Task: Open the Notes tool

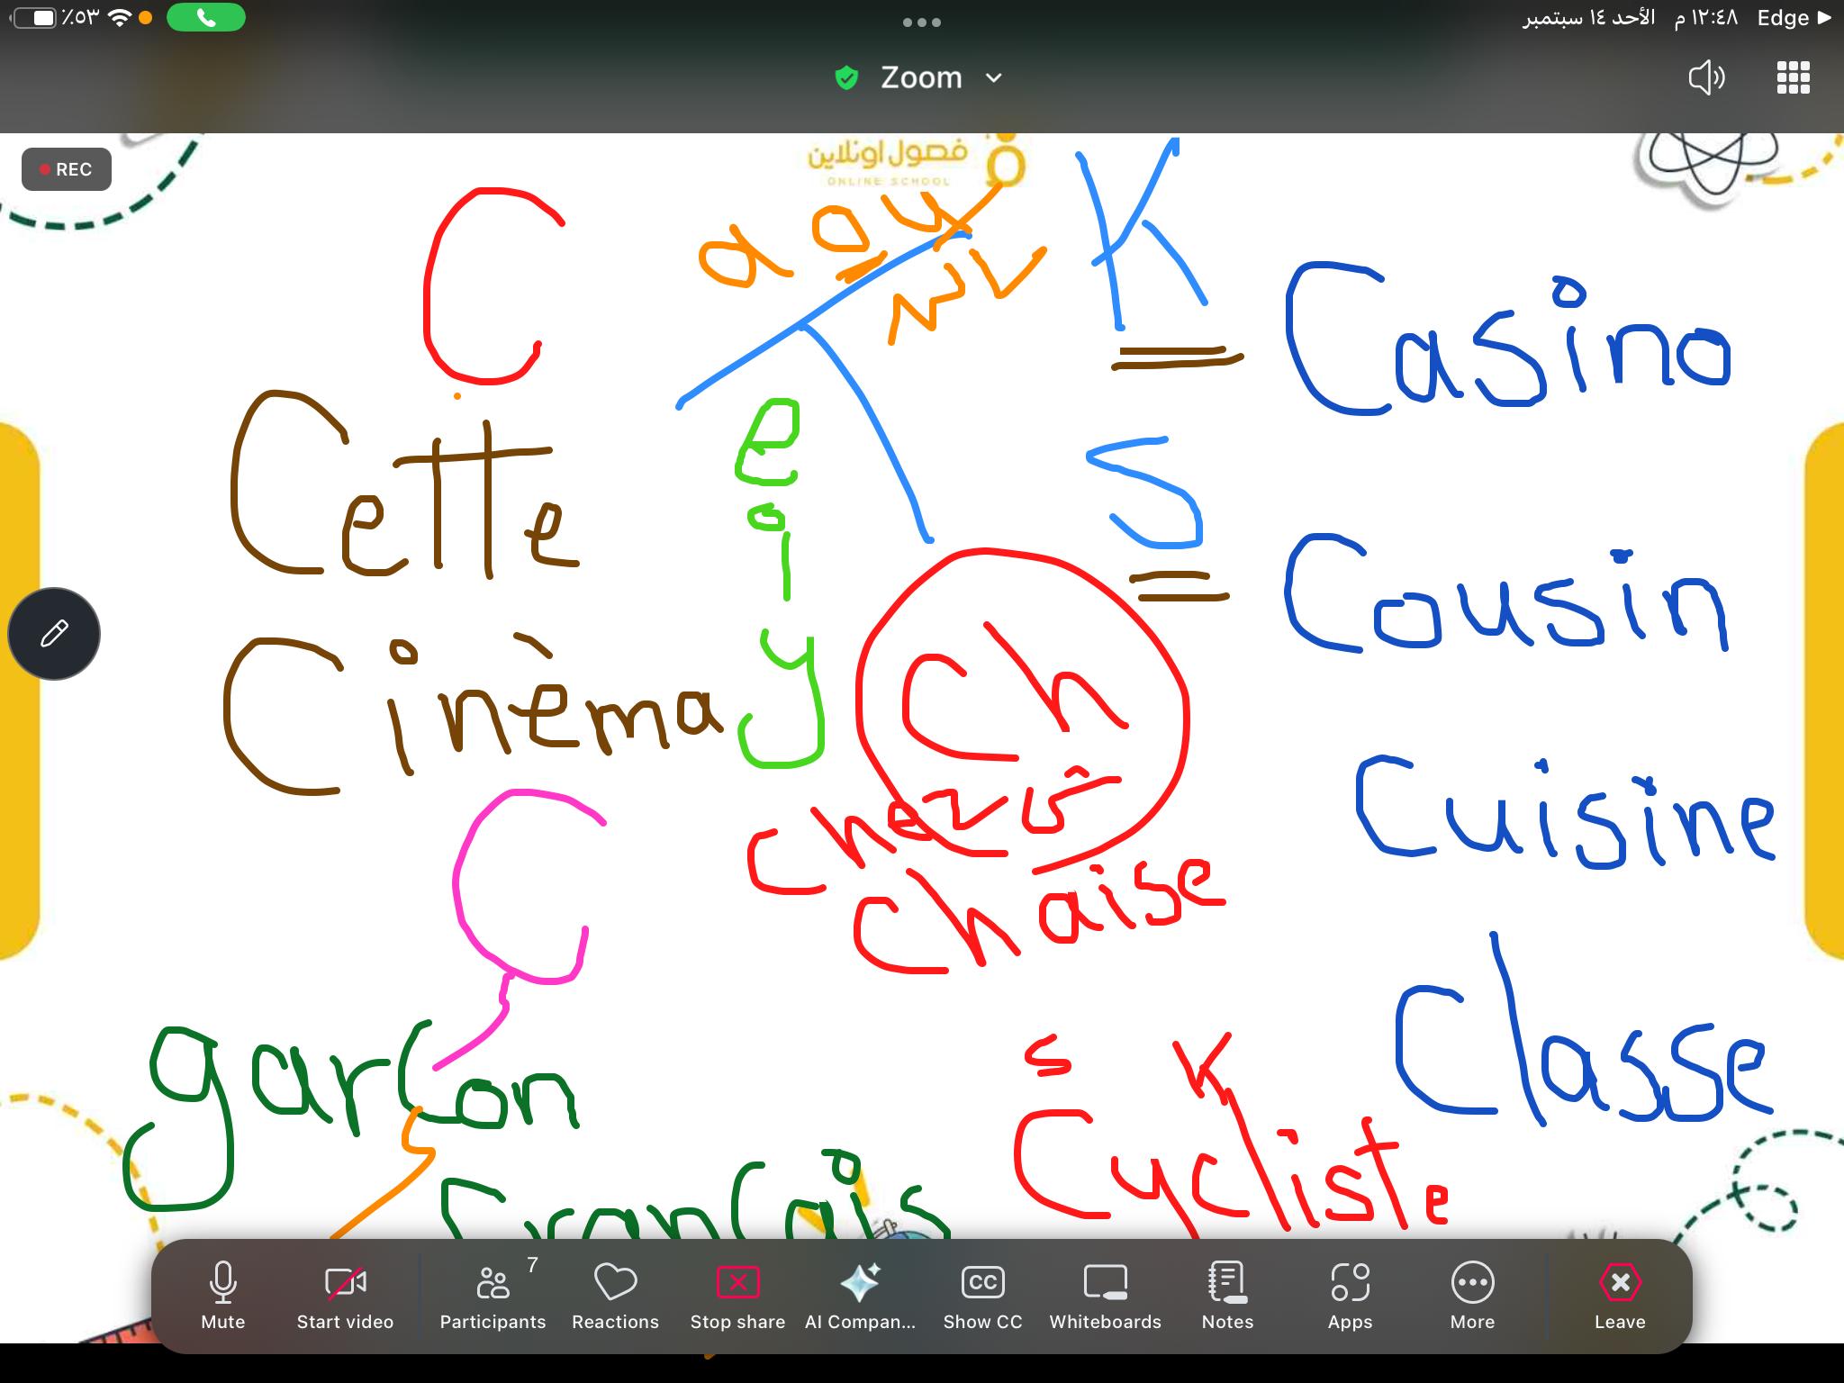Action: 1227,1295
